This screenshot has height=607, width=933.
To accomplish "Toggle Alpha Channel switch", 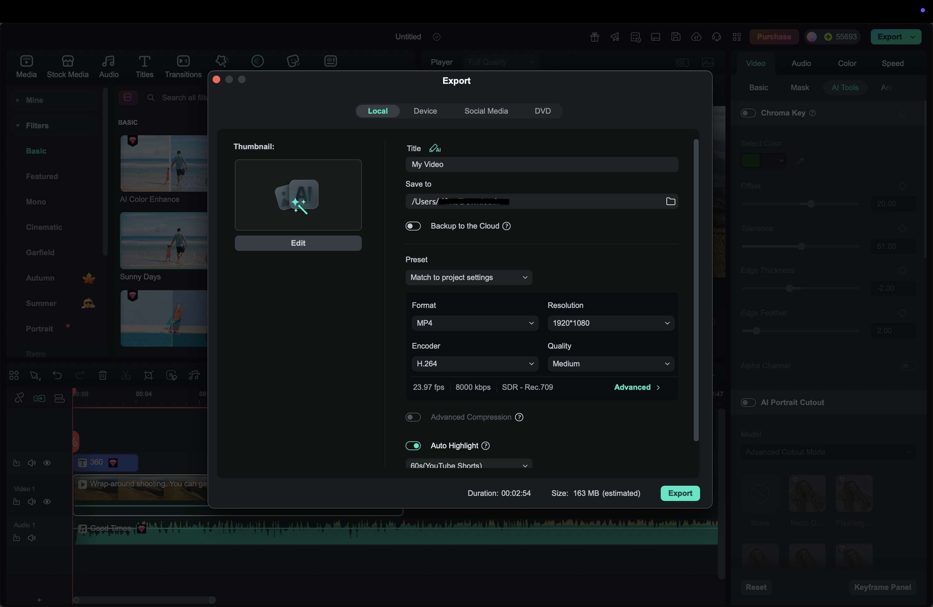I will (908, 366).
